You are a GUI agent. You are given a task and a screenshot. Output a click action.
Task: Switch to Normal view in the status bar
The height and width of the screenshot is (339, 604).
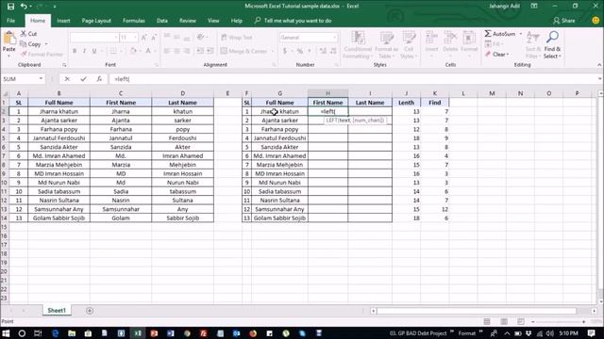[x=487, y=321]
